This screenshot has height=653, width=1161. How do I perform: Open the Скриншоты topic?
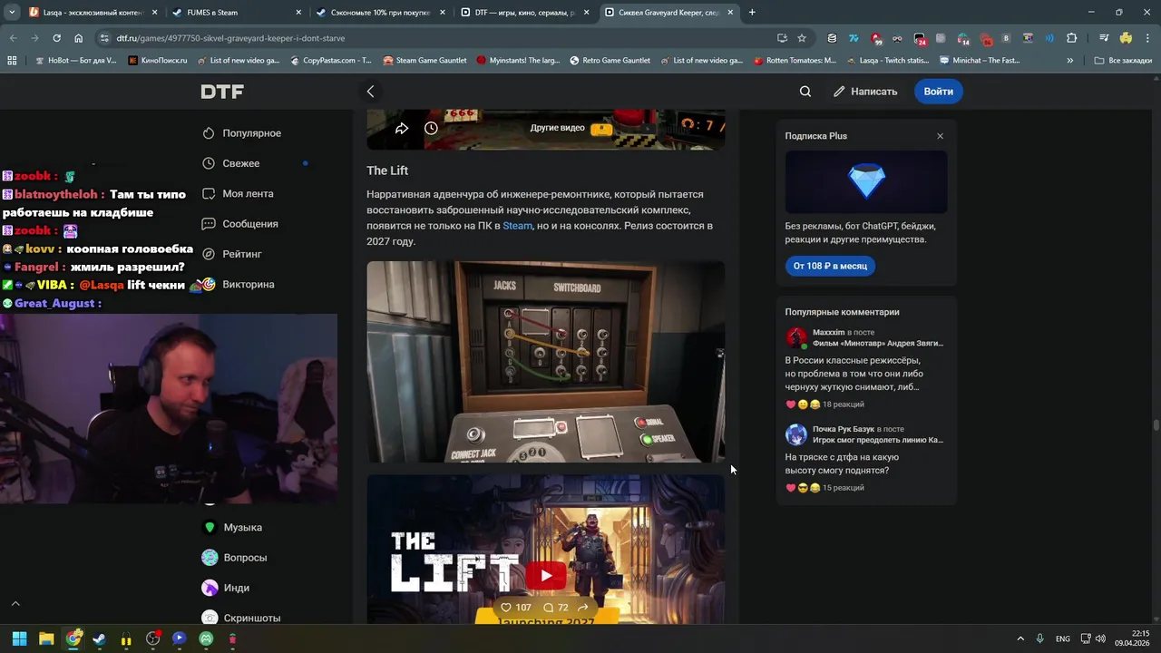click(x=241, y=618)
